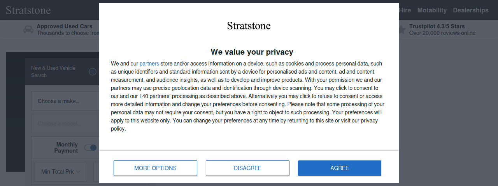The height and width of the screenshot is (186, 498).
Task: Click the New & Used Vehicle Search label
Action: click(53, 72)
